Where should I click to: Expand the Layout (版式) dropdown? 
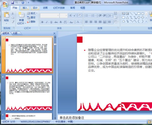point(32,13)
